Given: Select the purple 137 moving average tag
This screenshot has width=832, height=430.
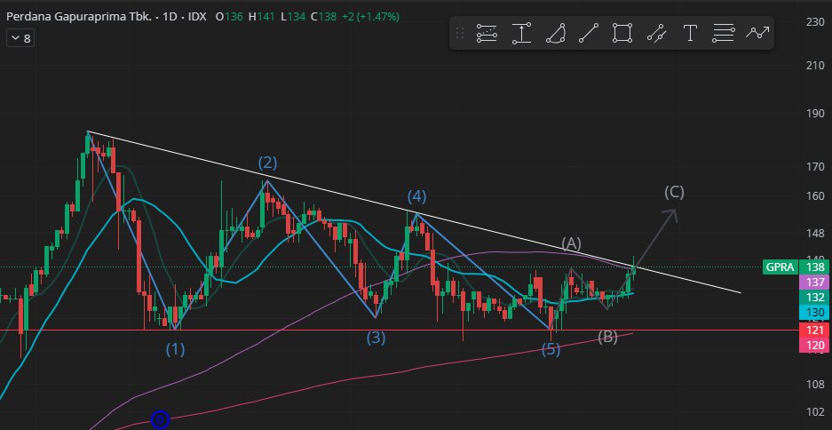Looking at the screenshot, I should pyautogui.click(x=815, y=283).
